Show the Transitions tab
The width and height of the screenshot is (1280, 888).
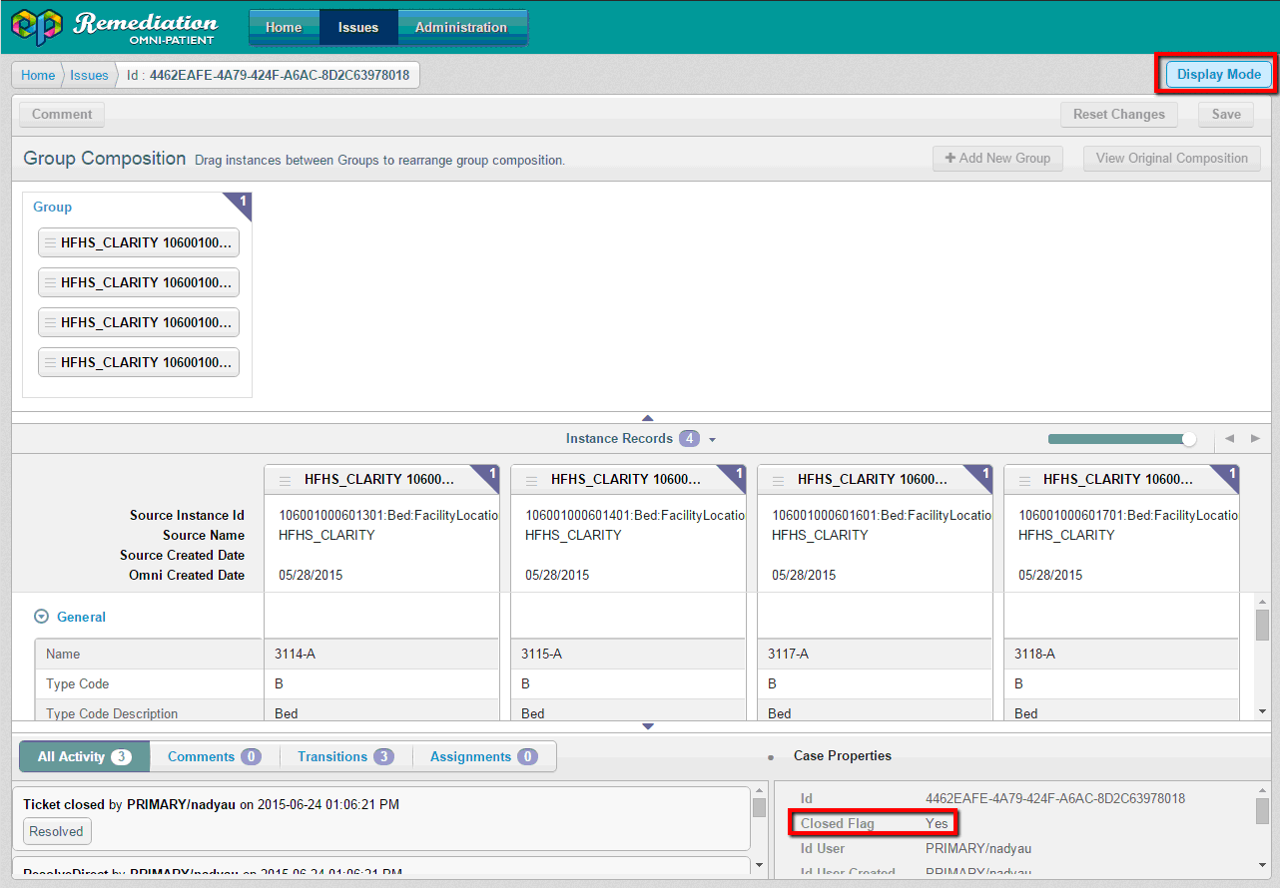344,756
